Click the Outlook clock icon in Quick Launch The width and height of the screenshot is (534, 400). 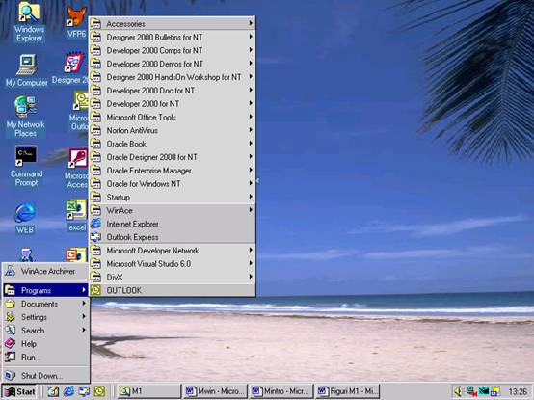pyautogui.click(x=99, y=391)
